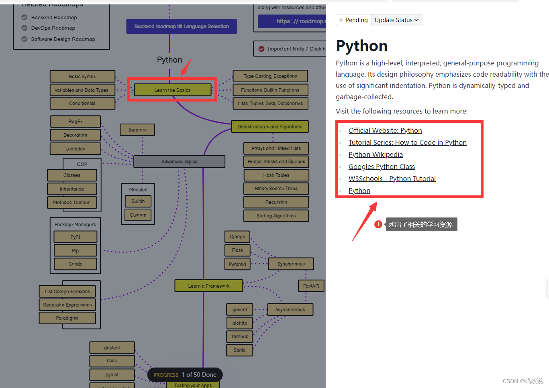Select the Pip node

point(76,250)
